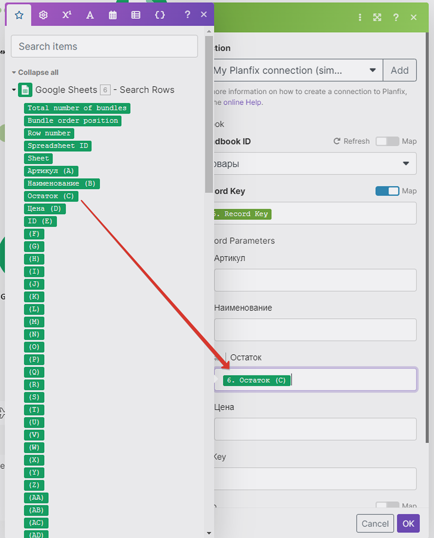Select the Spreadsheet ID item

(58, 146)
